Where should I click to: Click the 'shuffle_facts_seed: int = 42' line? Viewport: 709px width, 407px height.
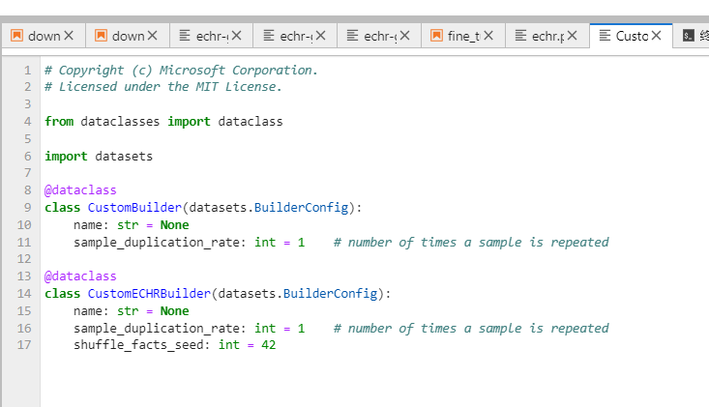(x=174, y=345)
